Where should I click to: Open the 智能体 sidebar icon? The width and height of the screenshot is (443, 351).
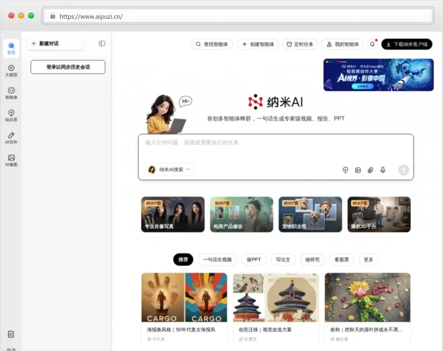pyautogui.click(x=11, y=93)
